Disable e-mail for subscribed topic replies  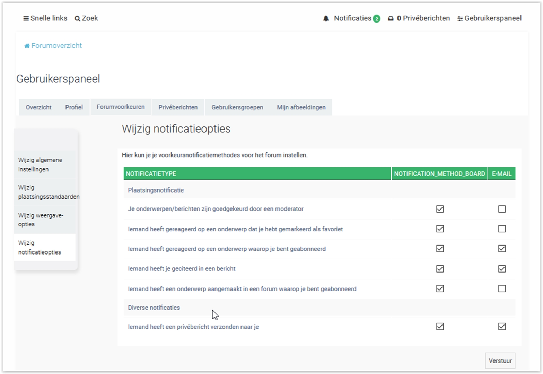[x=501, y=249]
